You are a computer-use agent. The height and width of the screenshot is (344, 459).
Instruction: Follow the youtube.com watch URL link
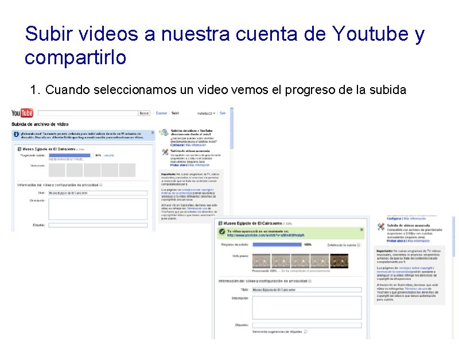265,236
